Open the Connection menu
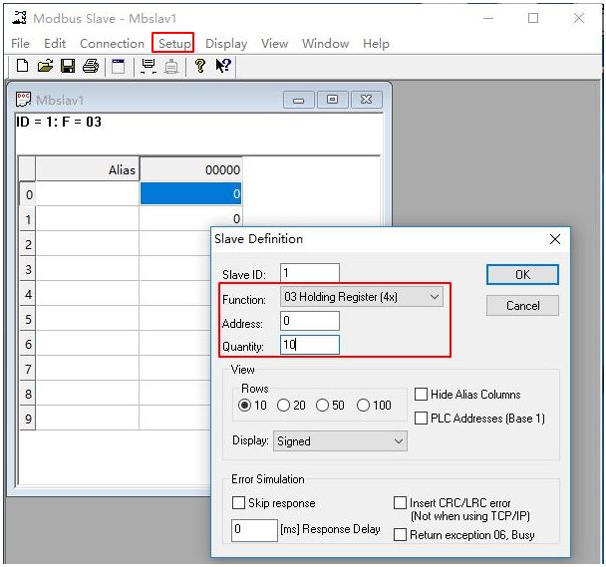 coord(112,43)
